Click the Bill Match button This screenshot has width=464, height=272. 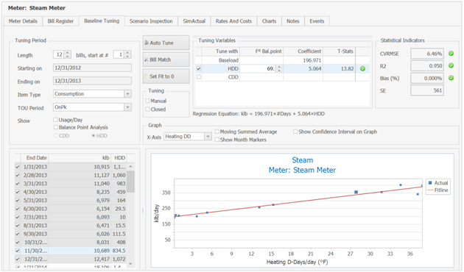click(166, 60)
